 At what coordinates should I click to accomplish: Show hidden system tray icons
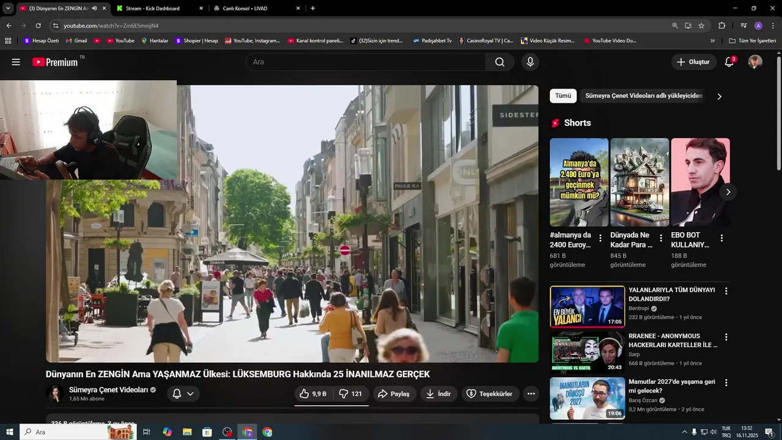point(684,432)
